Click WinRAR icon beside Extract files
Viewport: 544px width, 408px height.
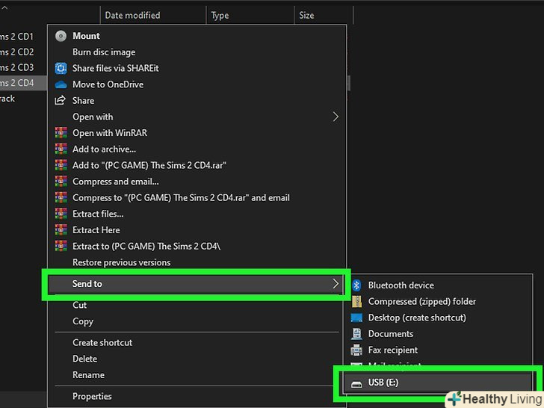tap(61, 214)
